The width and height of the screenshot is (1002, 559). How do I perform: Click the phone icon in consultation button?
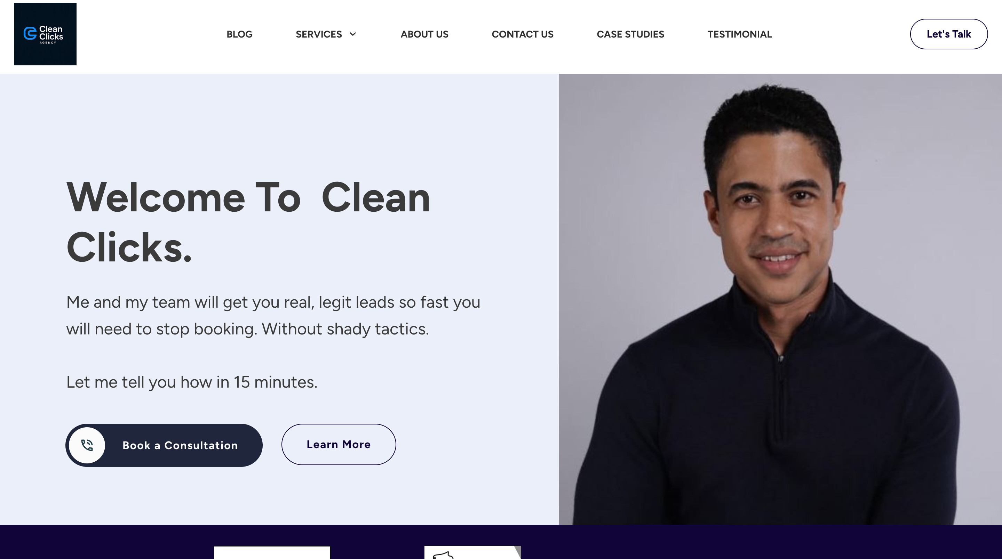click(87, 445)
